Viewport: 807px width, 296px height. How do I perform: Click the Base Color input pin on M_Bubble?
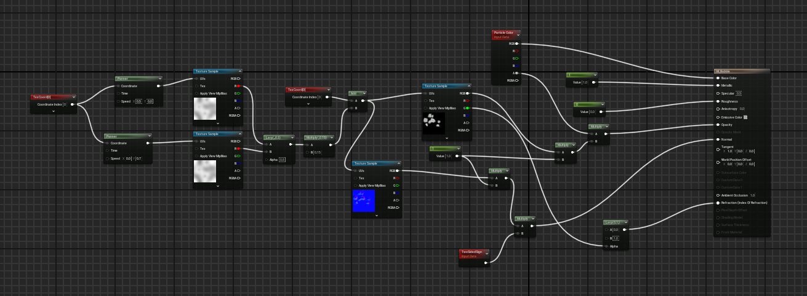[x=718, y=78]
